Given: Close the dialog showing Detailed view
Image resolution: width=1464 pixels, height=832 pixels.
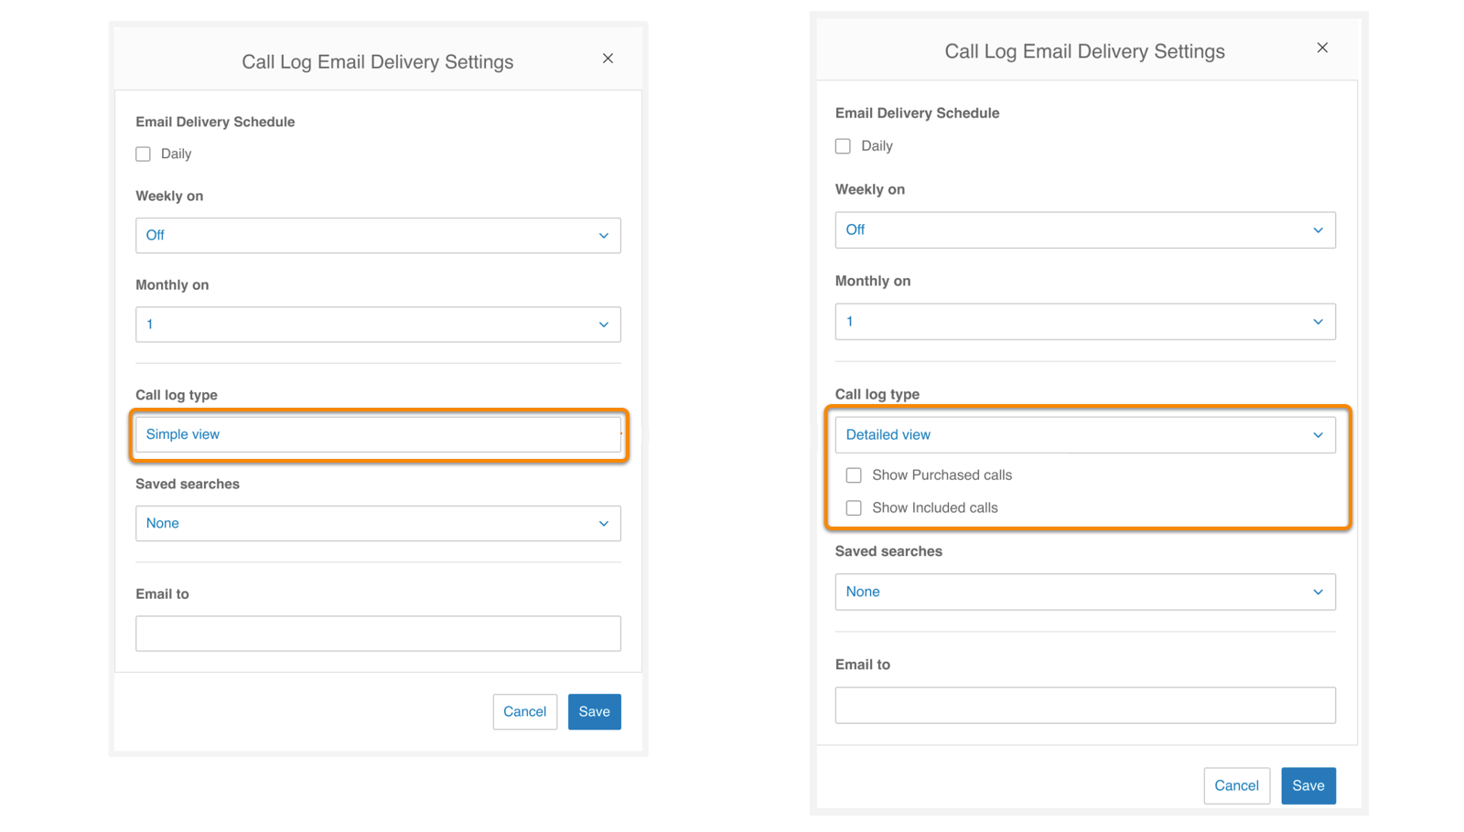Looking at the screenshot, I should pos(1322,48).
